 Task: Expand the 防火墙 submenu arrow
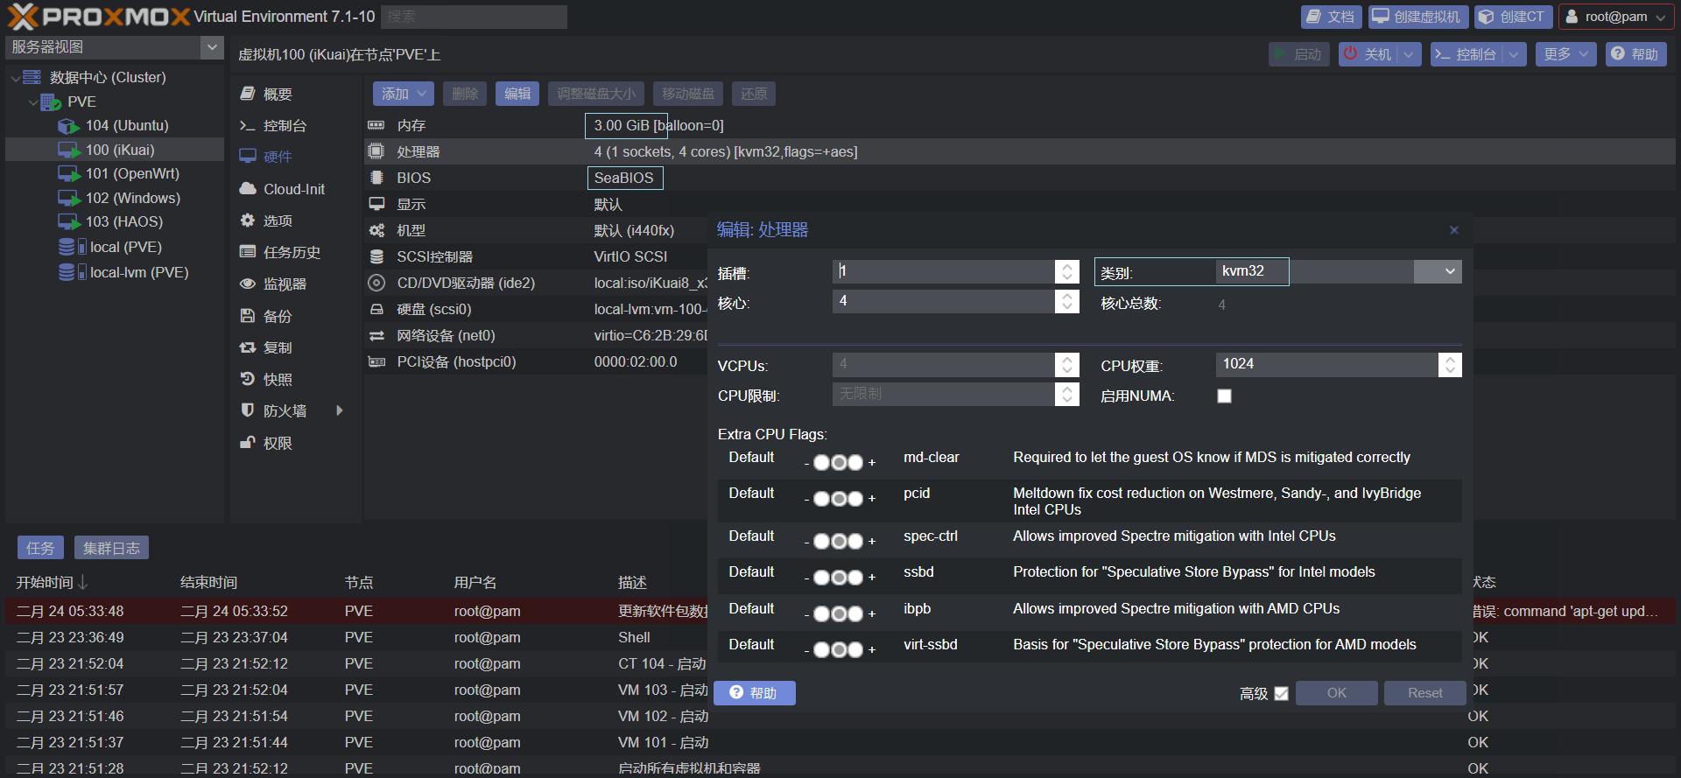click(x=340, y=410)
